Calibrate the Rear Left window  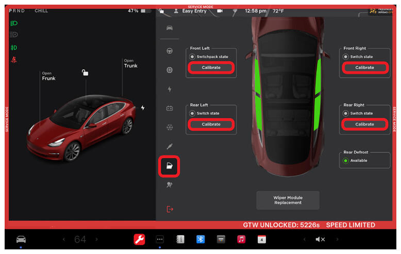[x=211, y=124]
